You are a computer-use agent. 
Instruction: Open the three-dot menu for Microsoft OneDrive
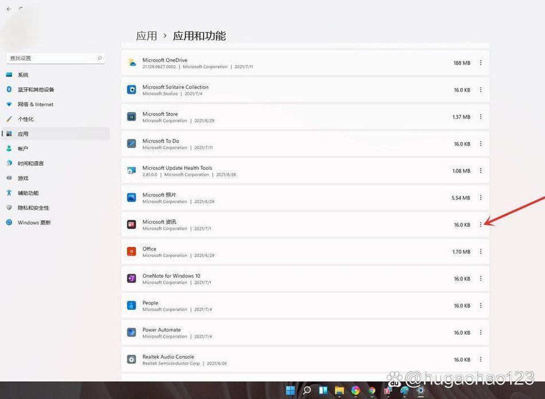(481, 62)
